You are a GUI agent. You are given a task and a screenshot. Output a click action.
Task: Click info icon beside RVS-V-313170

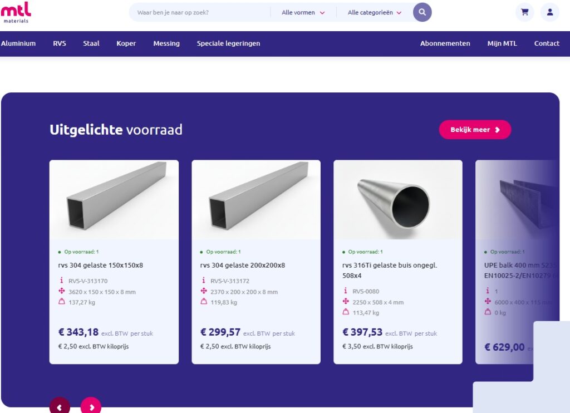pos(62,281)
